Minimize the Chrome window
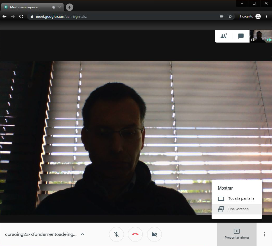Screen dimensions: 272x246 pyautogui.click(x=242, y=3)
